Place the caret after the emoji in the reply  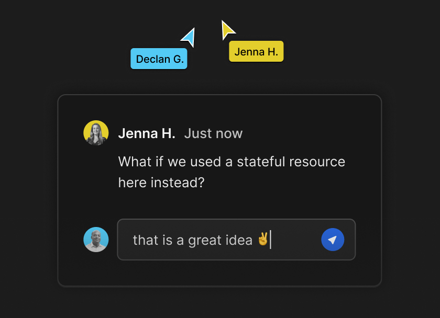[x=270, y=239]
